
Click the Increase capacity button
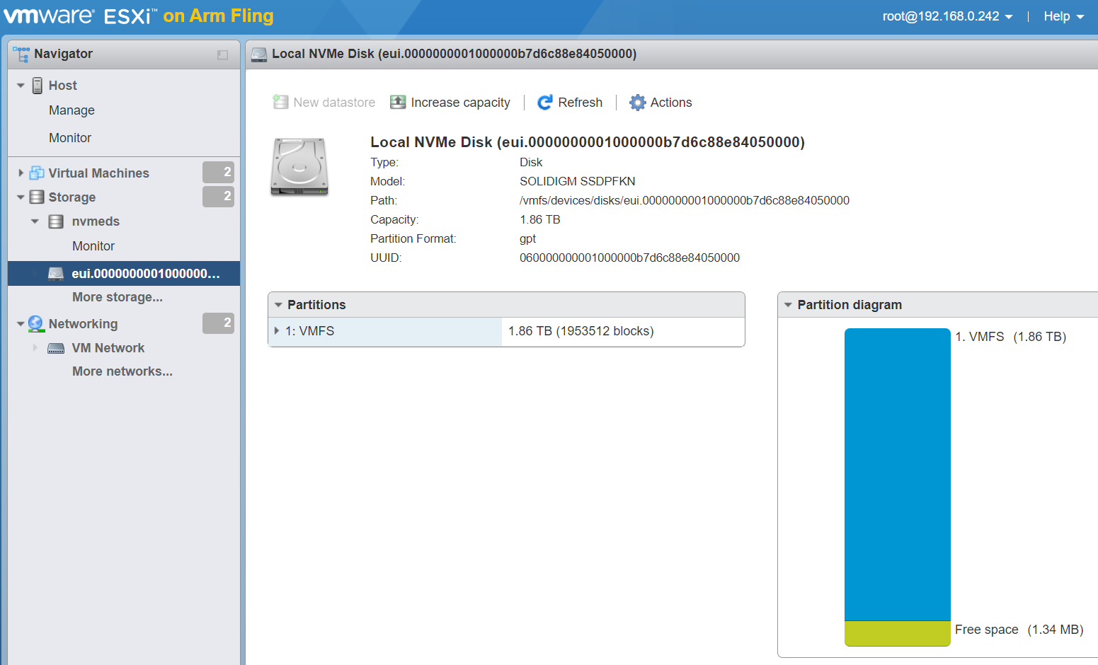click(450, 103)
